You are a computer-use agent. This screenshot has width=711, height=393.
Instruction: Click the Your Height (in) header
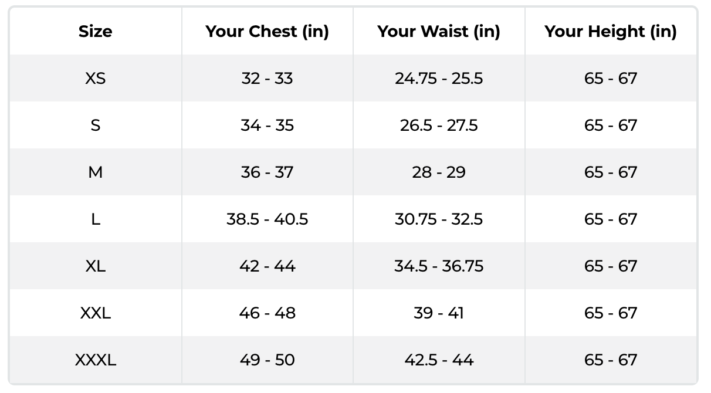coord(611,32)
